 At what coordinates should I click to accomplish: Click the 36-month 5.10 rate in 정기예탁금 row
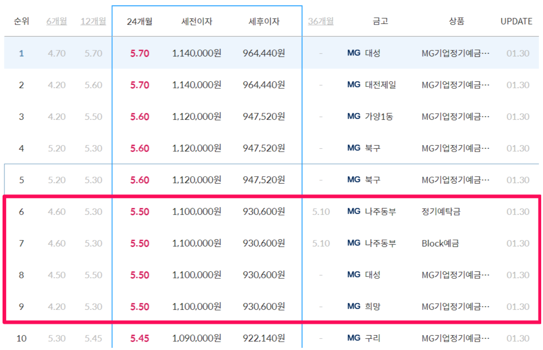pos(321,212)
